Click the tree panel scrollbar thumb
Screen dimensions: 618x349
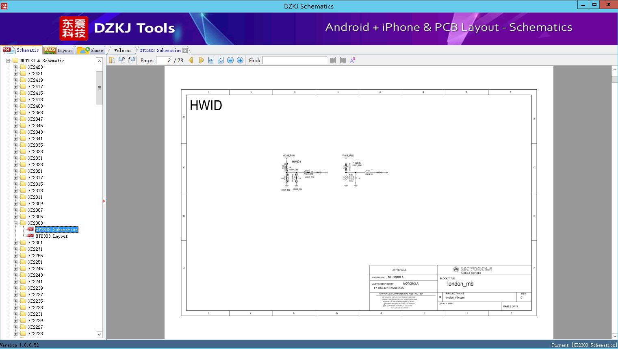[x=99, y=88]
